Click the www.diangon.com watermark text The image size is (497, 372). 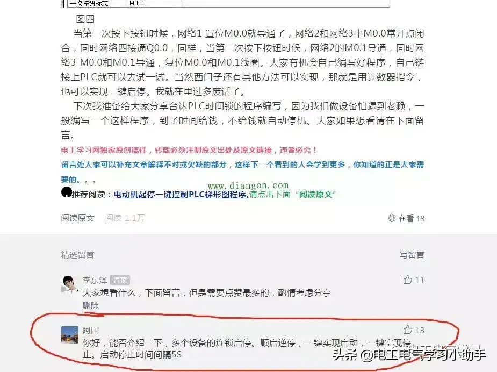click(248, 185)
